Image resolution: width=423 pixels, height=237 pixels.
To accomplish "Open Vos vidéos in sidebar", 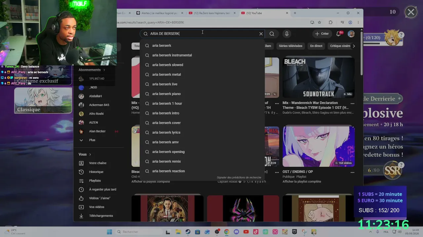I will pyautogui.click(x=96, y=207).
